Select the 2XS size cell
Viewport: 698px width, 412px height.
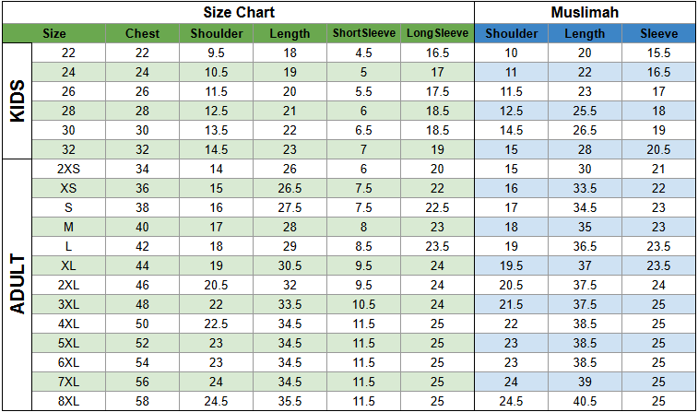[x=68, y=169]
